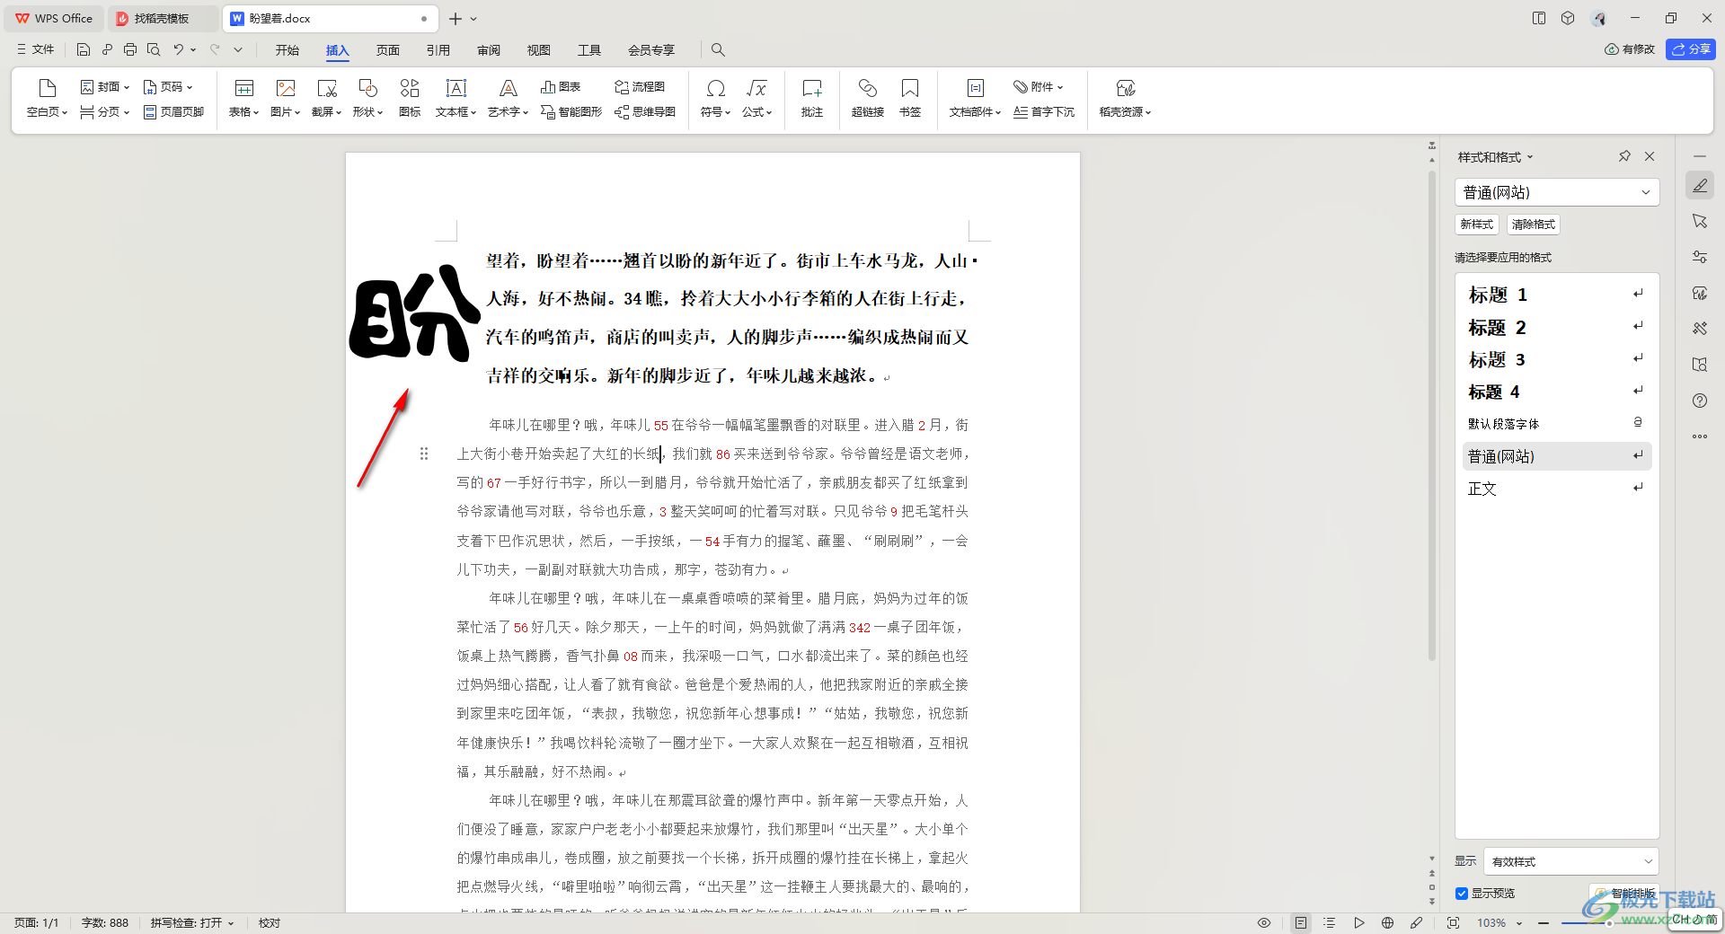Toggle full screen view in status bar

[1454, 923]
